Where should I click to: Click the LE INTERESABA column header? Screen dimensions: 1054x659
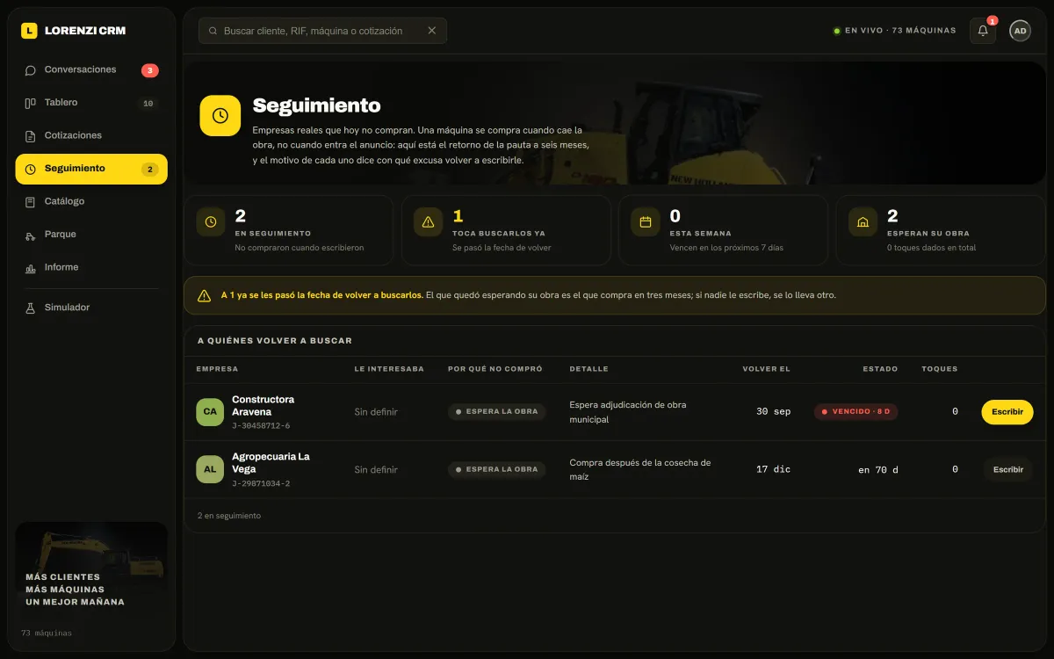pyautogui.click(x=389, y=369)
